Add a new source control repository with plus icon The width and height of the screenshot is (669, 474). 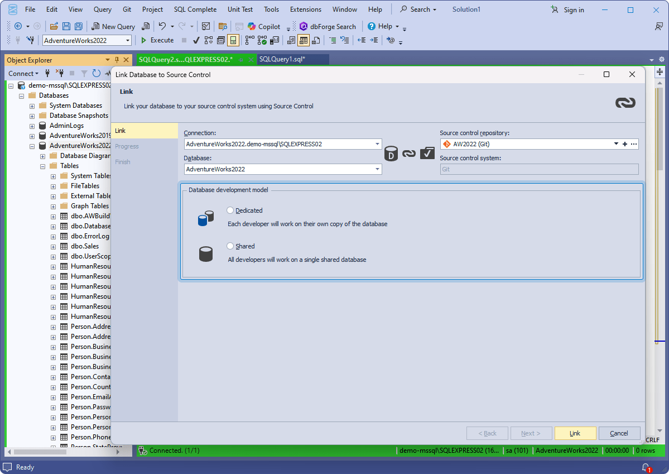click(625, 143)
